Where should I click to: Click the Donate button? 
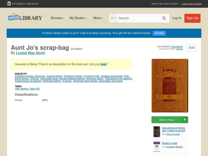point(159,33)
